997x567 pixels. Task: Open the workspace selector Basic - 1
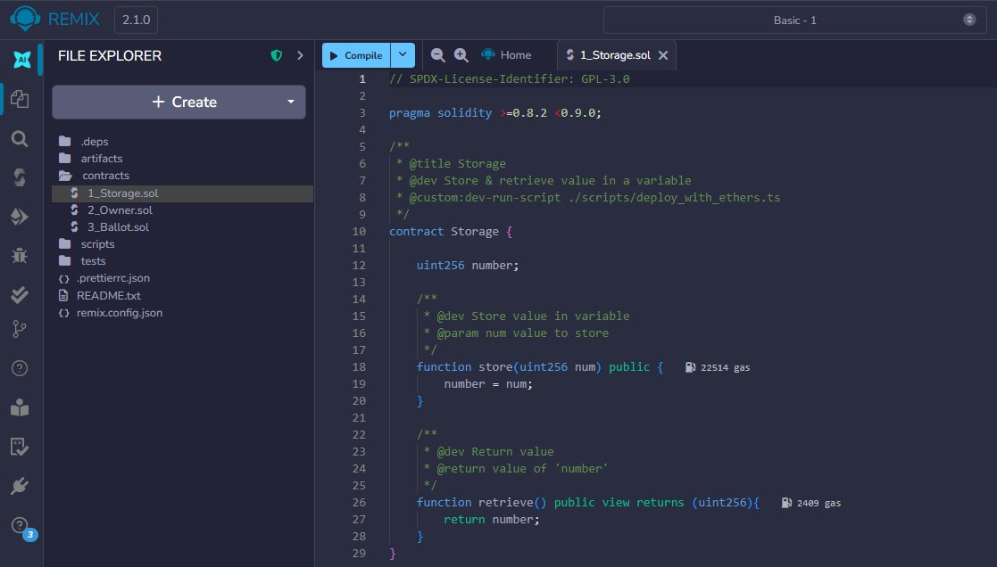tap(794, 21)
